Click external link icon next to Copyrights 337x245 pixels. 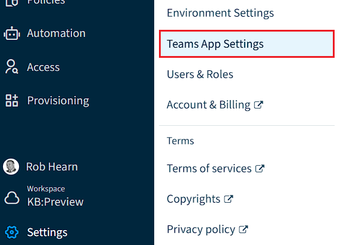229,199
